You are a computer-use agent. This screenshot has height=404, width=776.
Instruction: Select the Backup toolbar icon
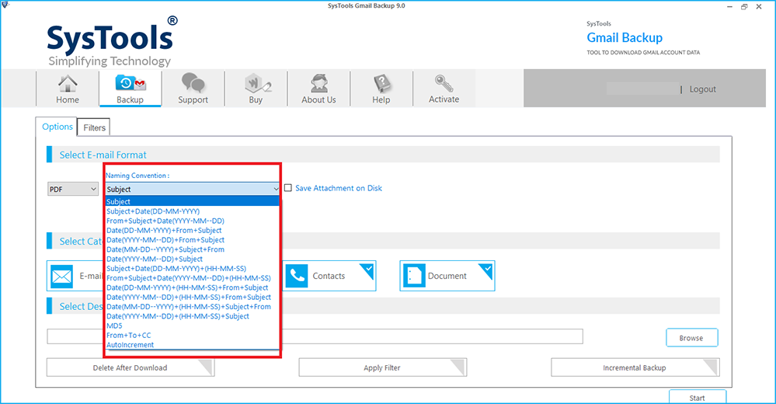[x=130, y=83]
